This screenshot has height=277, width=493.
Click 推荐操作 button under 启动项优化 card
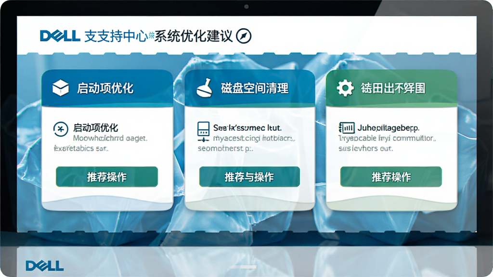pyautogui.click(x=107, y=177)
